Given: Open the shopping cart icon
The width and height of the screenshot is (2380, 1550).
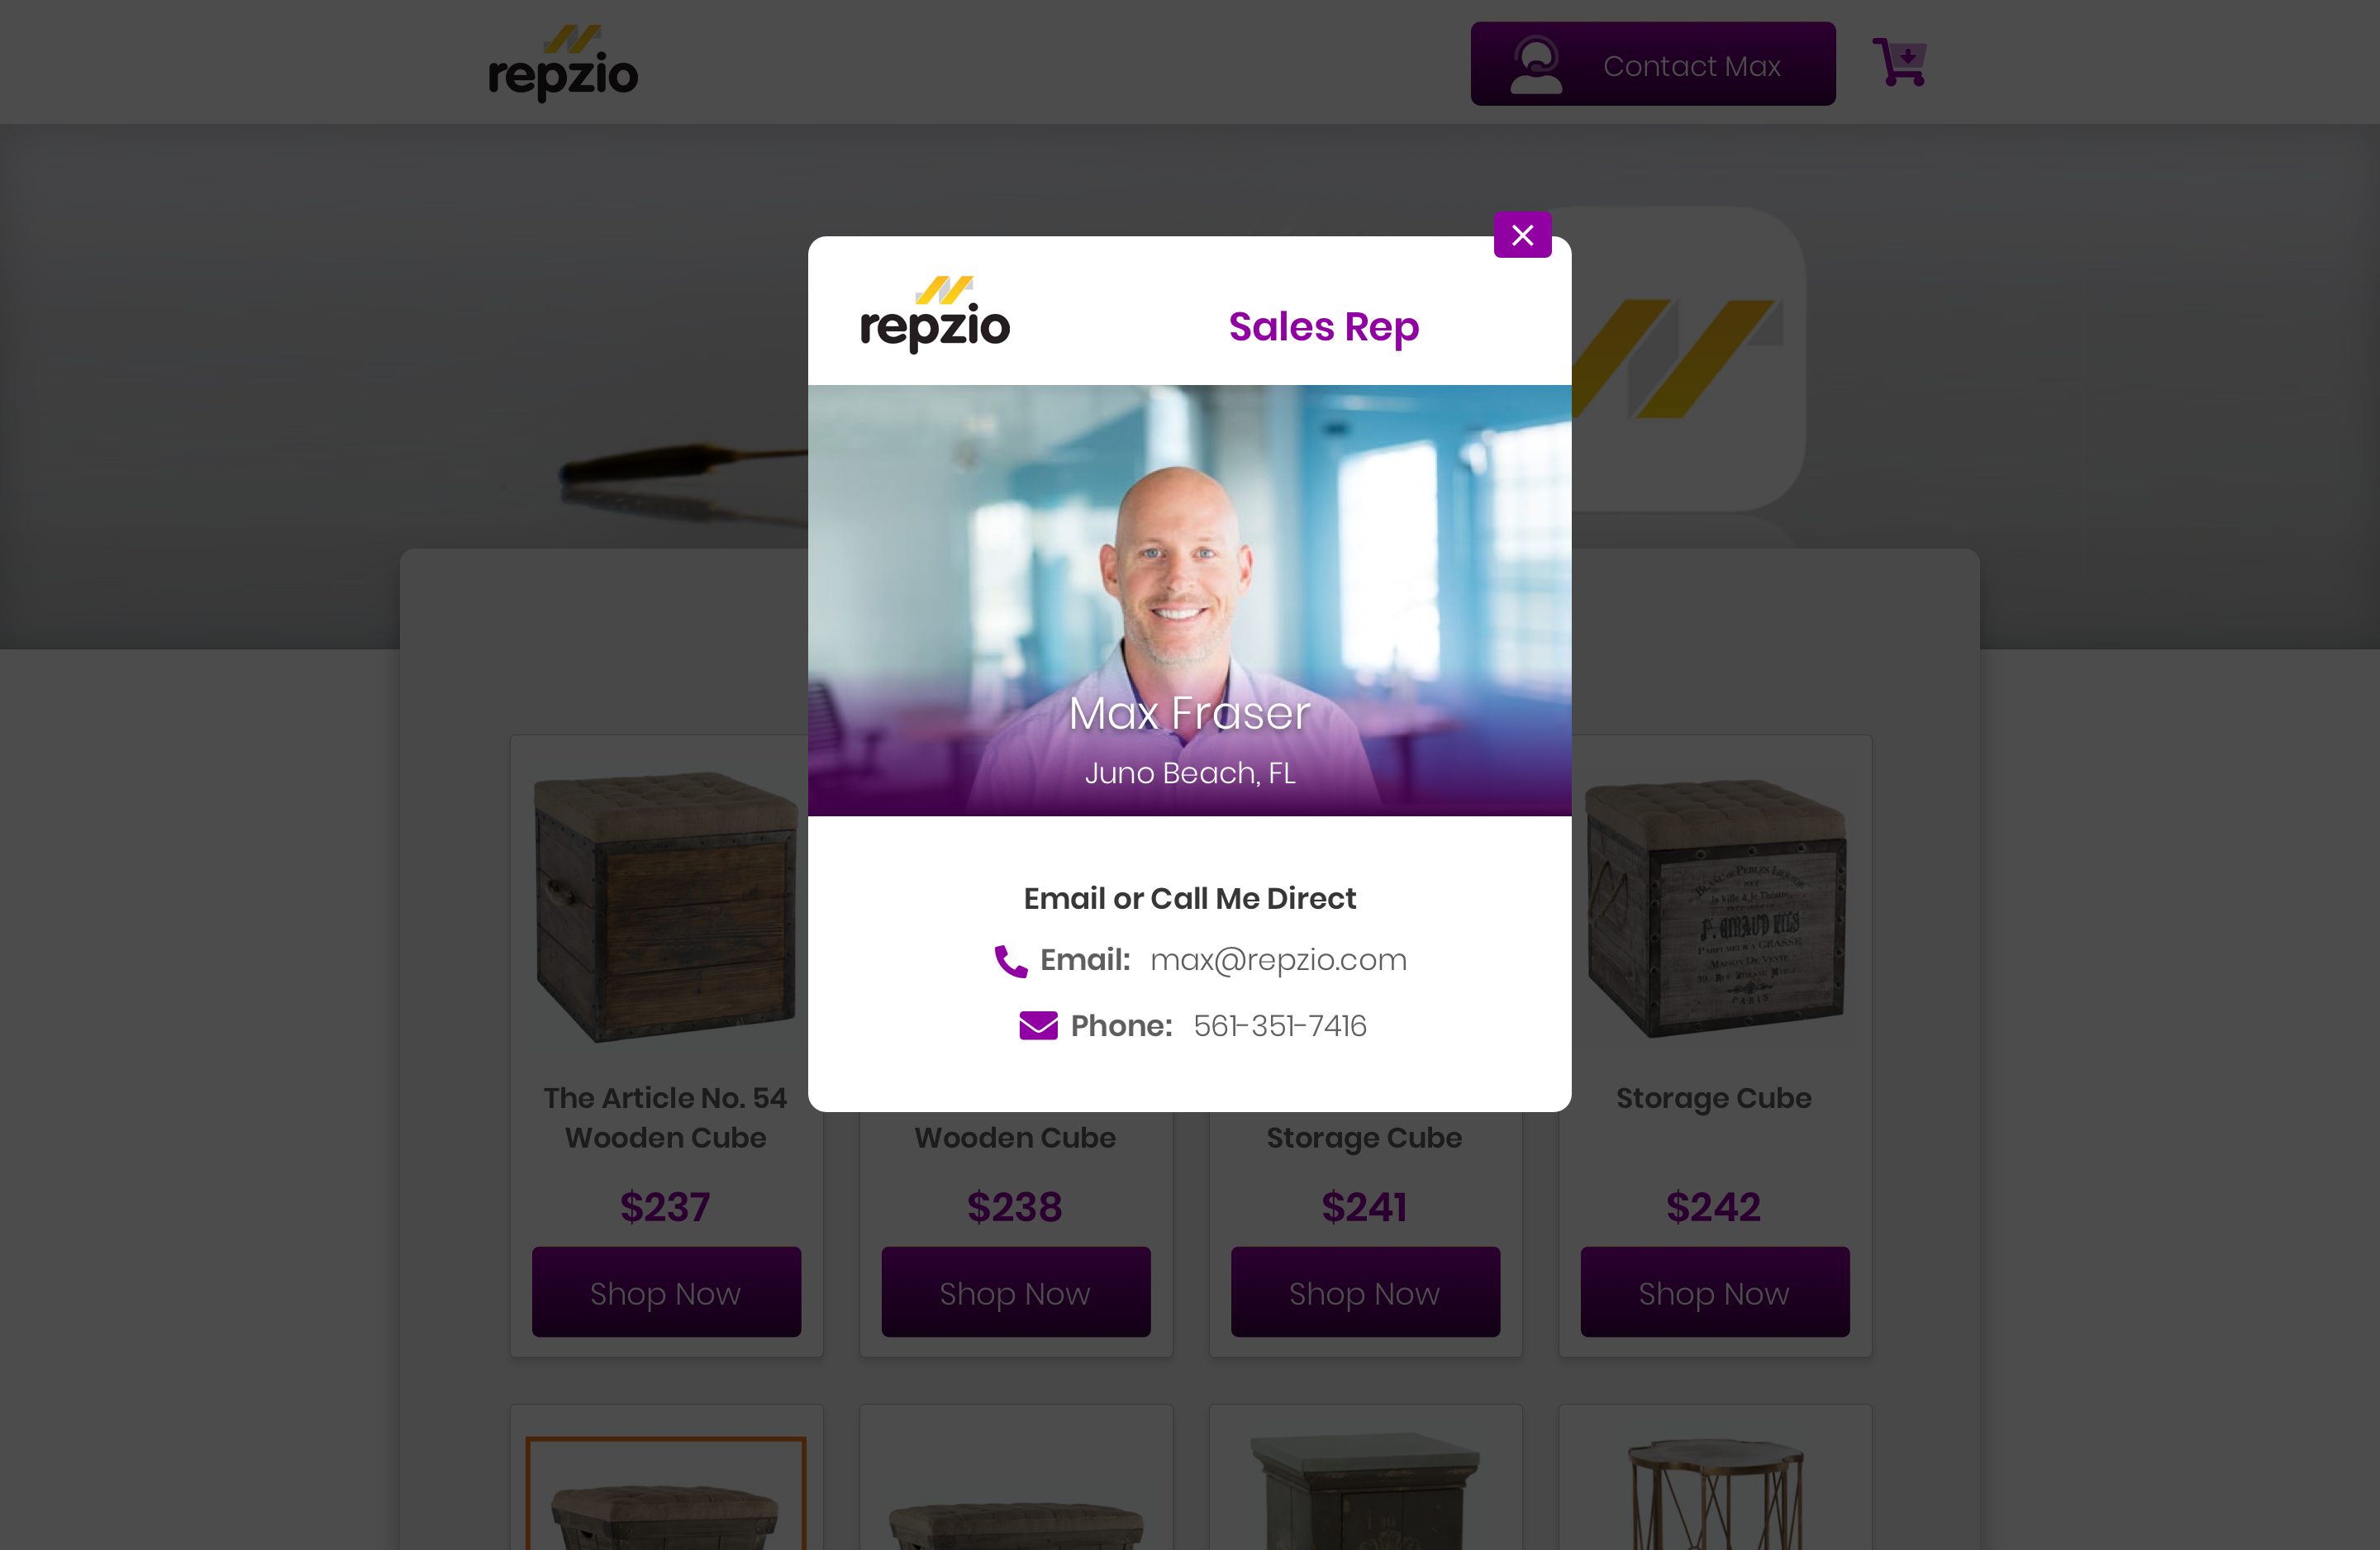Looking at the screenshot, I should (1899, 62).
